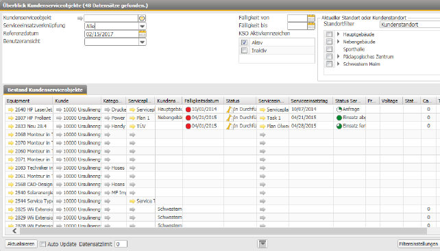Click the link arrow beside Kundenserviceobjekt label

point(80,18)
